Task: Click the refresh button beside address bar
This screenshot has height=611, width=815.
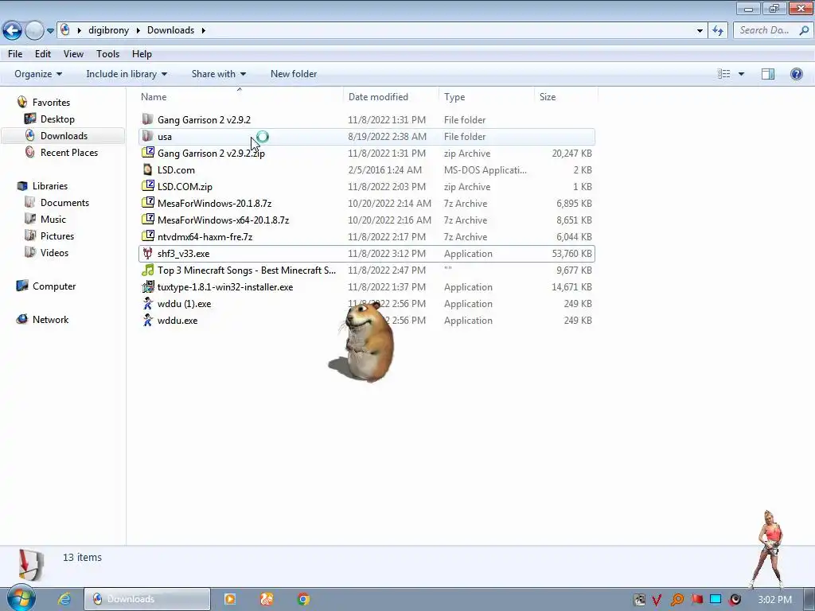Action: [x=718, y=31]
